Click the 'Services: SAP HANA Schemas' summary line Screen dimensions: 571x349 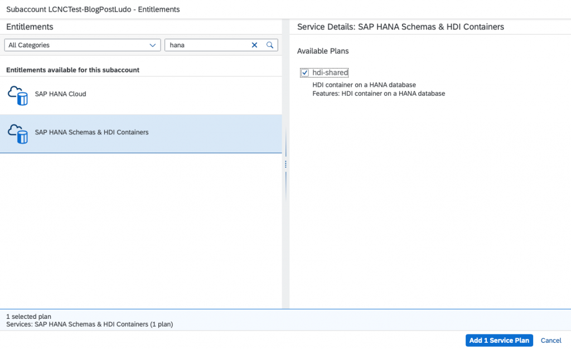90,324
